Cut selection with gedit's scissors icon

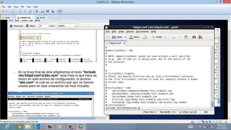tap(174, 37)
